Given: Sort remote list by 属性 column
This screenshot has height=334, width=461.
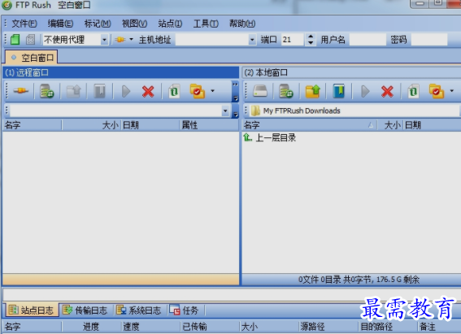Looking at the screenshot, I should [209, 125].
